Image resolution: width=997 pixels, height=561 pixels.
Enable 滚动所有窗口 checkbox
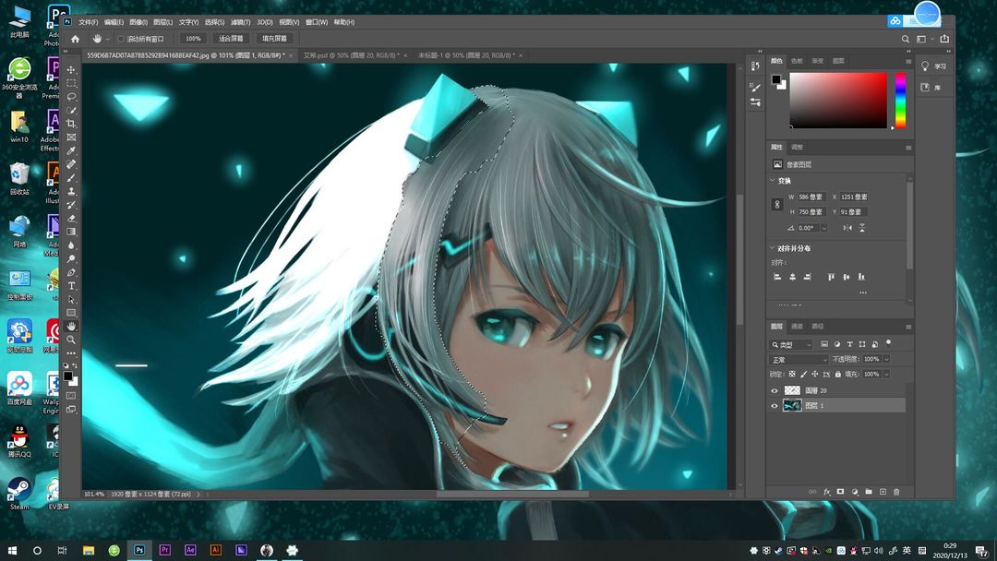[121, 39]
